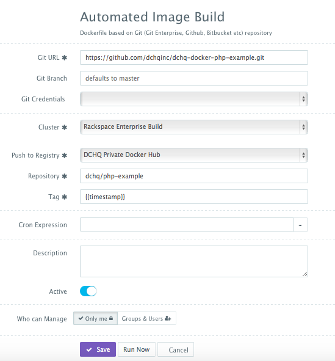Click the lock icon on Only me
This screenshot has width=335, height=361.
point(111,318)
